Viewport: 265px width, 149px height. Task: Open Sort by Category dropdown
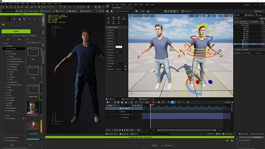coord(34,42)
